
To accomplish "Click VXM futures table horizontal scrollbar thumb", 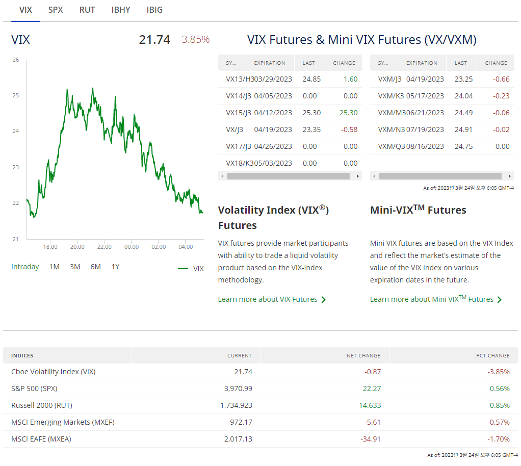I will coord(440,176).
